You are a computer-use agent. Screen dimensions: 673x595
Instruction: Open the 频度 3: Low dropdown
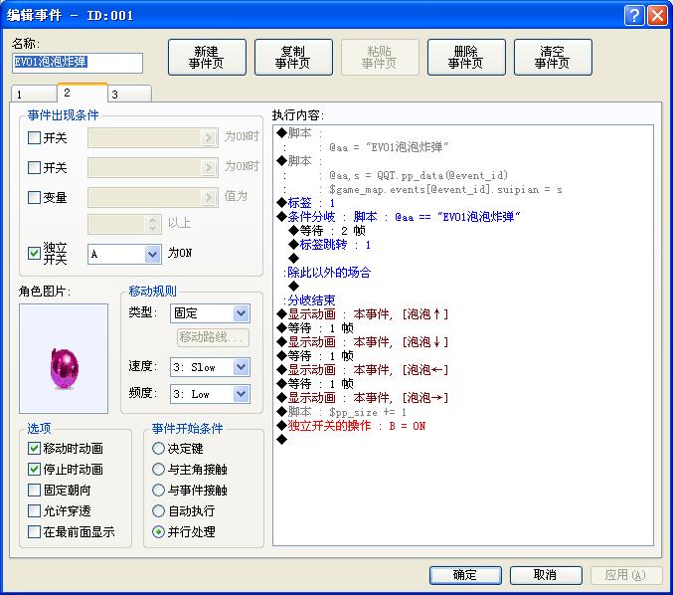click(x=241, y=394)
